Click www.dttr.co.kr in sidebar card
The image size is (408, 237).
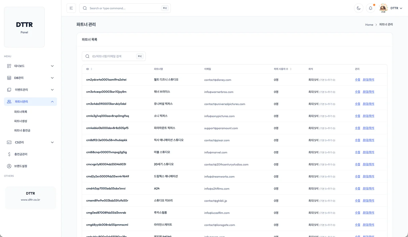click(x=30, y=200)
